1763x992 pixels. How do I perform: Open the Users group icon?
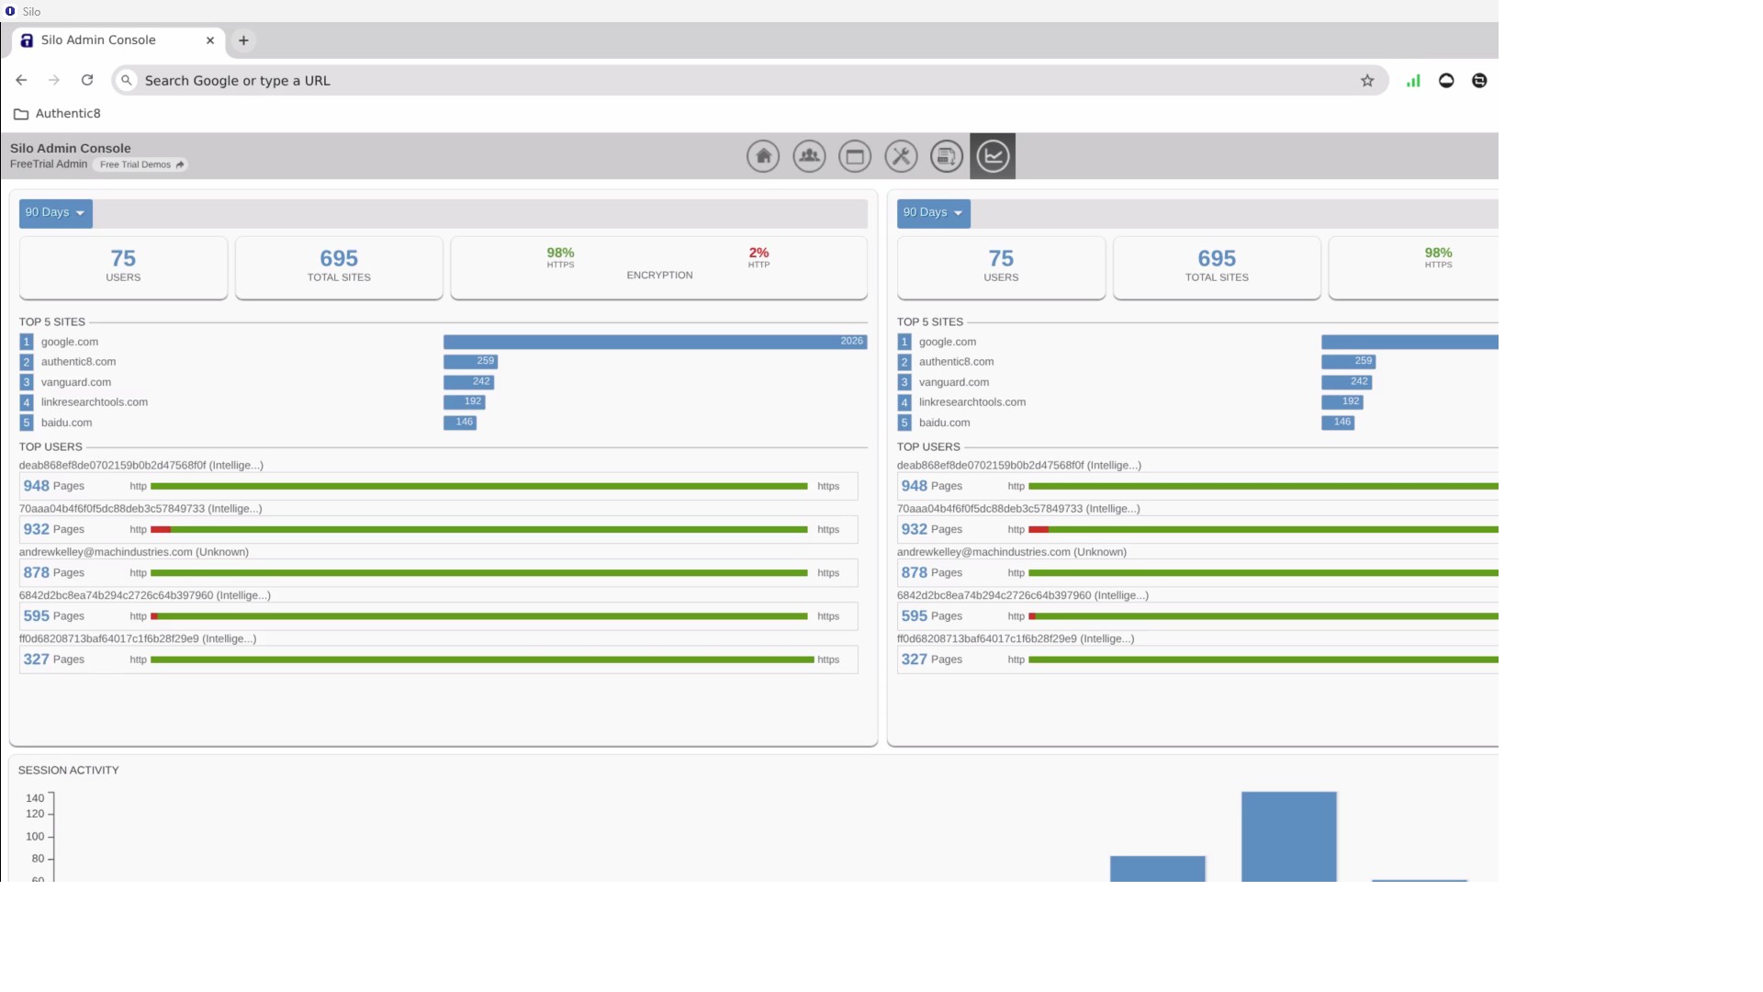click(808, 156)
